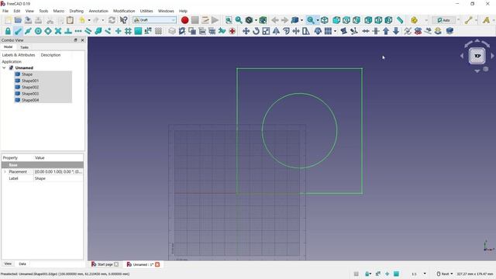Viewport: 496px width, 279px height.
Task: Click the Draft text annotation A icon
Action: coord(486,20)
